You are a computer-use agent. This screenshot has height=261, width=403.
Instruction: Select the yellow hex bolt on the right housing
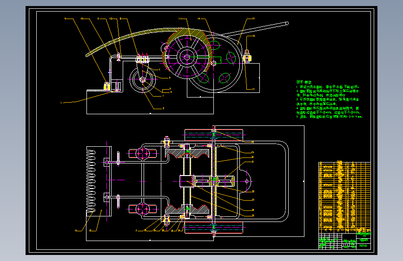click(x=247, y=57)
